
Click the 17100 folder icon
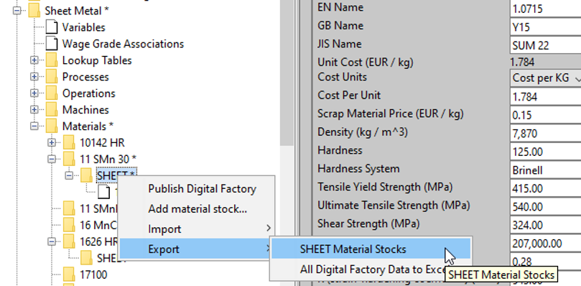pyautogui.click(x=69, y=275)
